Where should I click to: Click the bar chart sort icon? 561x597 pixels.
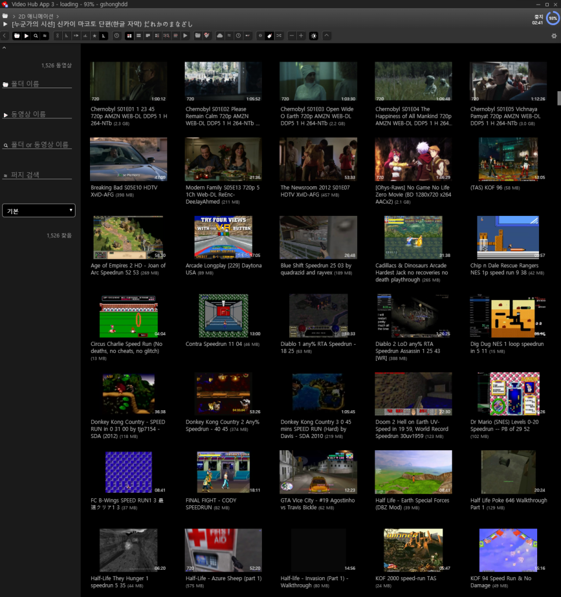tap(85, 35)
